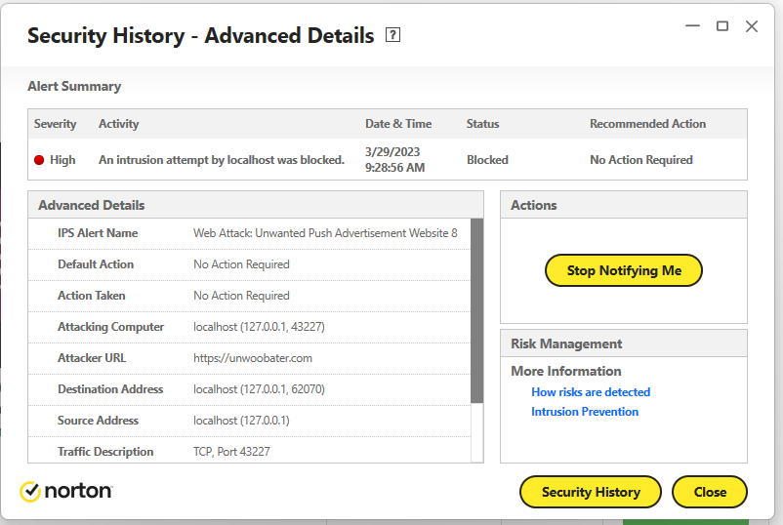Click the help question mark icon

pyautogui.click(x=393, y=36)
